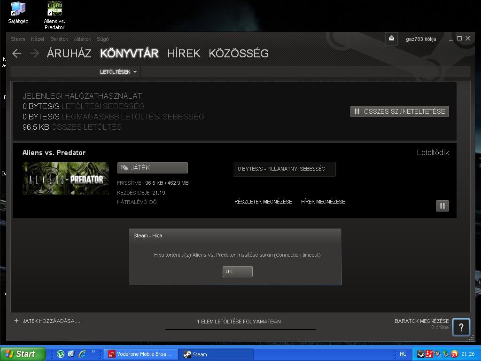Click JÁTÉK HOZZÁADÁSA... link
The height and width of the screenshot is (361, 481).
(51, 321)
